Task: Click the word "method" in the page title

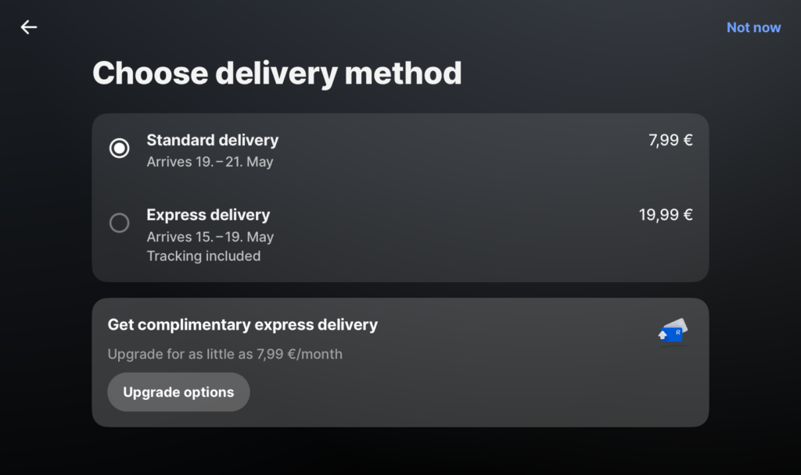Action: [x=403, y=73]
